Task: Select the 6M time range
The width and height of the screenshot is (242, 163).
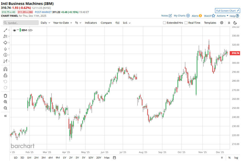Action: pos(50,158)
